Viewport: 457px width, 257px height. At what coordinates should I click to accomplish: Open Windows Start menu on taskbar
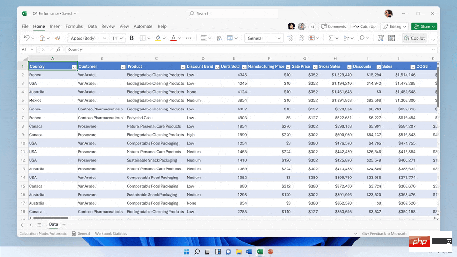click(x=187, y=251)
